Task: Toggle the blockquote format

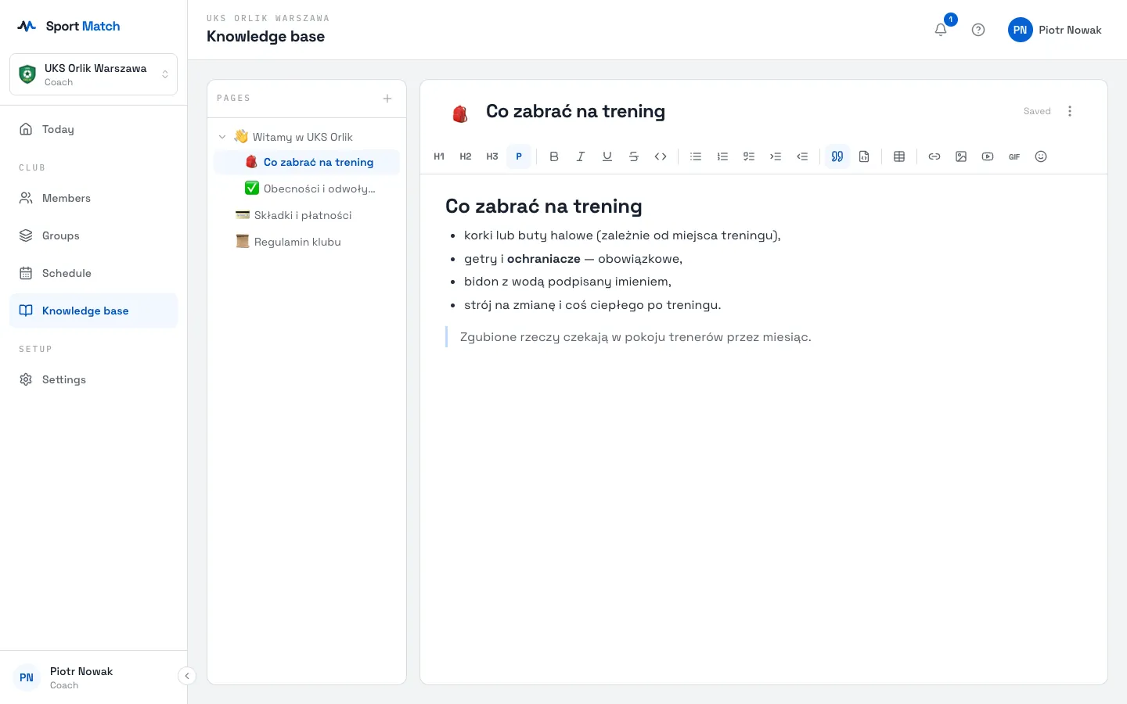Action: [x=837, y=156]
